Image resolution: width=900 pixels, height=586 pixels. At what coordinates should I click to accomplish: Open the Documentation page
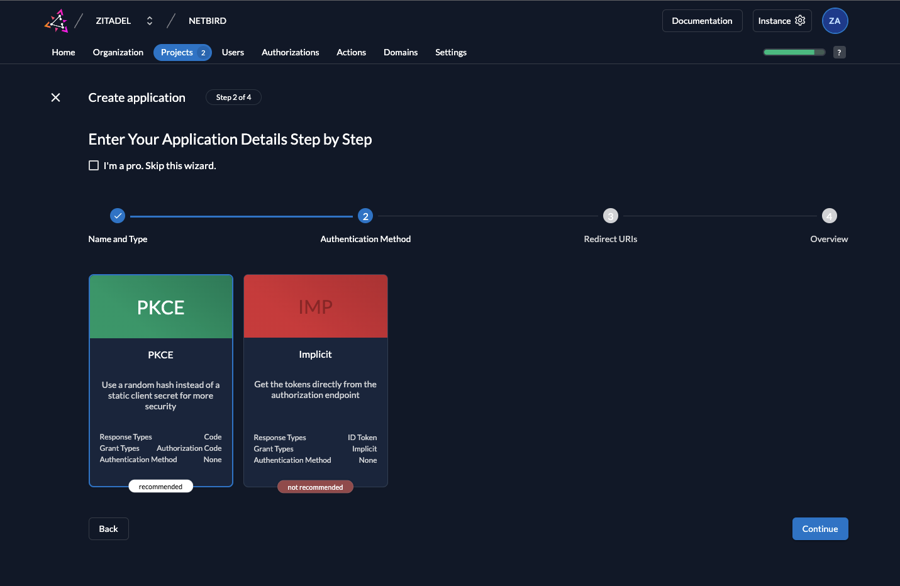click(x=702, y=20)
